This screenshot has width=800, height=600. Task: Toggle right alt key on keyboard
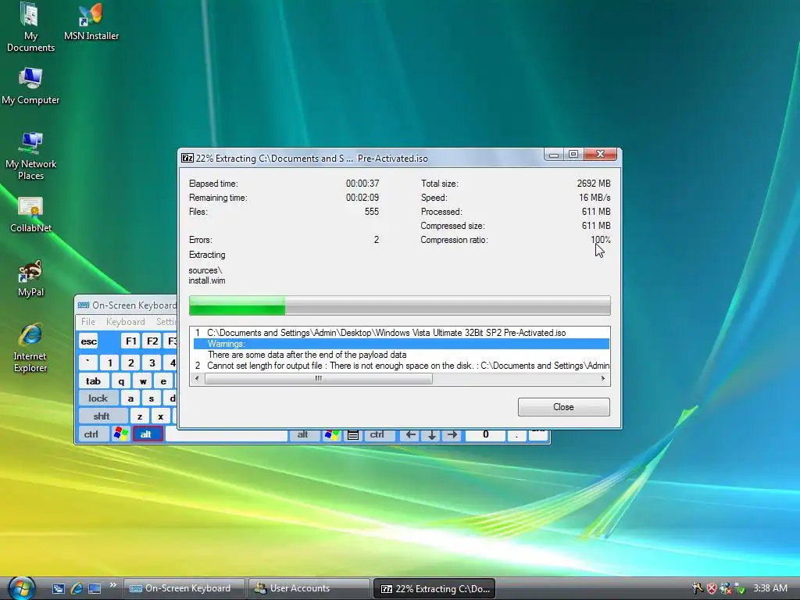coord(305,434)
